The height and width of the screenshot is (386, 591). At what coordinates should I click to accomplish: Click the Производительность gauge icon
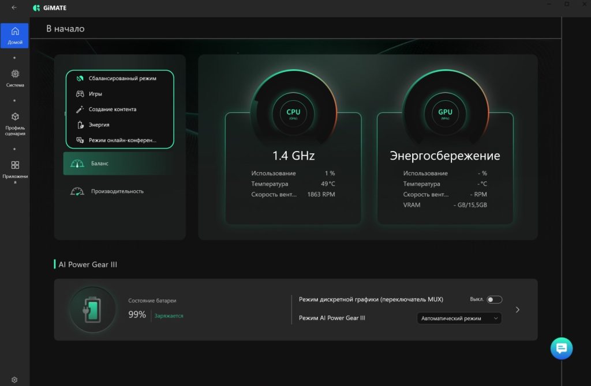77,191
